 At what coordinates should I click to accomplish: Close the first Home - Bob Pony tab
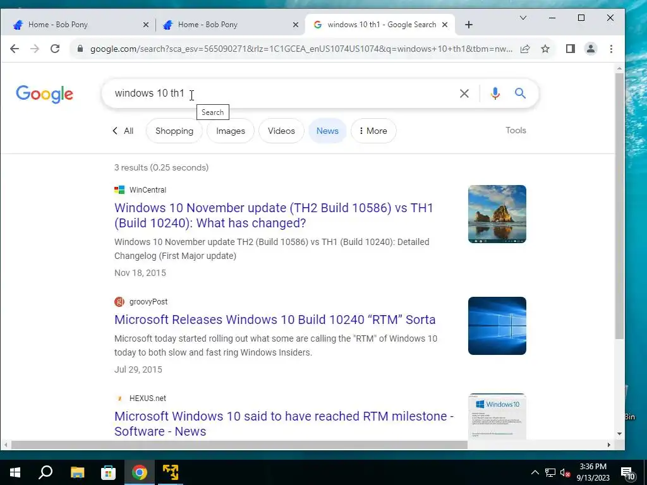coord(146,25)
